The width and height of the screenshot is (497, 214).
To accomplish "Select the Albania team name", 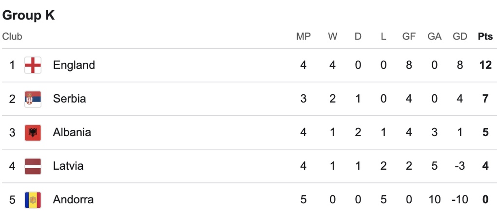I will pos(72,132).
